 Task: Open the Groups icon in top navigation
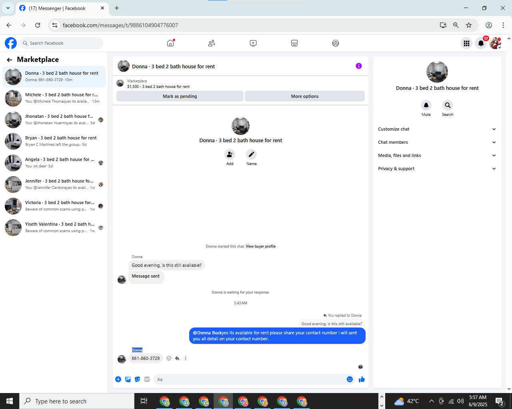[x=336, y=43]
